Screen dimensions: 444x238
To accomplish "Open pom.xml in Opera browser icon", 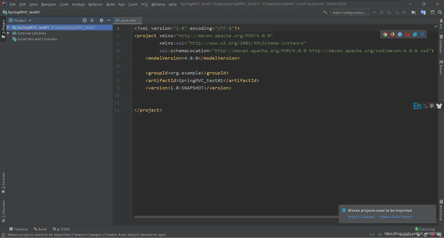I will click(x=407, y=35).
